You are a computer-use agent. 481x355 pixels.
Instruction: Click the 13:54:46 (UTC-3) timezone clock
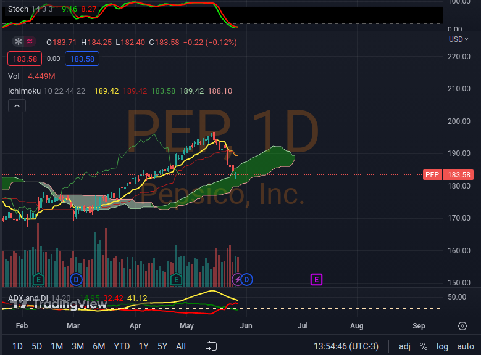346,346
